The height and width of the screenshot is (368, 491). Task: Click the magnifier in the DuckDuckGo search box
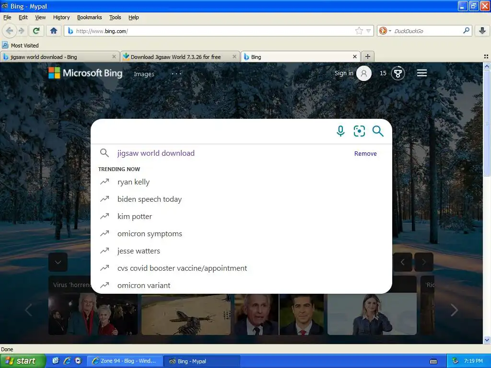click(x=466, y=31)
